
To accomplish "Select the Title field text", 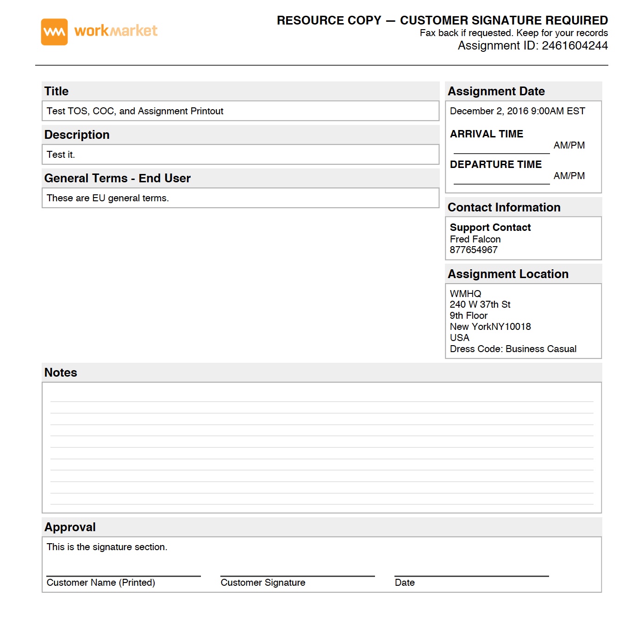I will pos(135,111).
